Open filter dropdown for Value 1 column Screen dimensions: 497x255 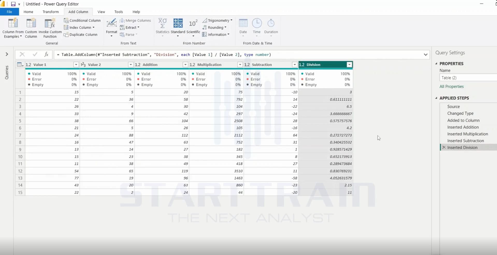(76, 65)
